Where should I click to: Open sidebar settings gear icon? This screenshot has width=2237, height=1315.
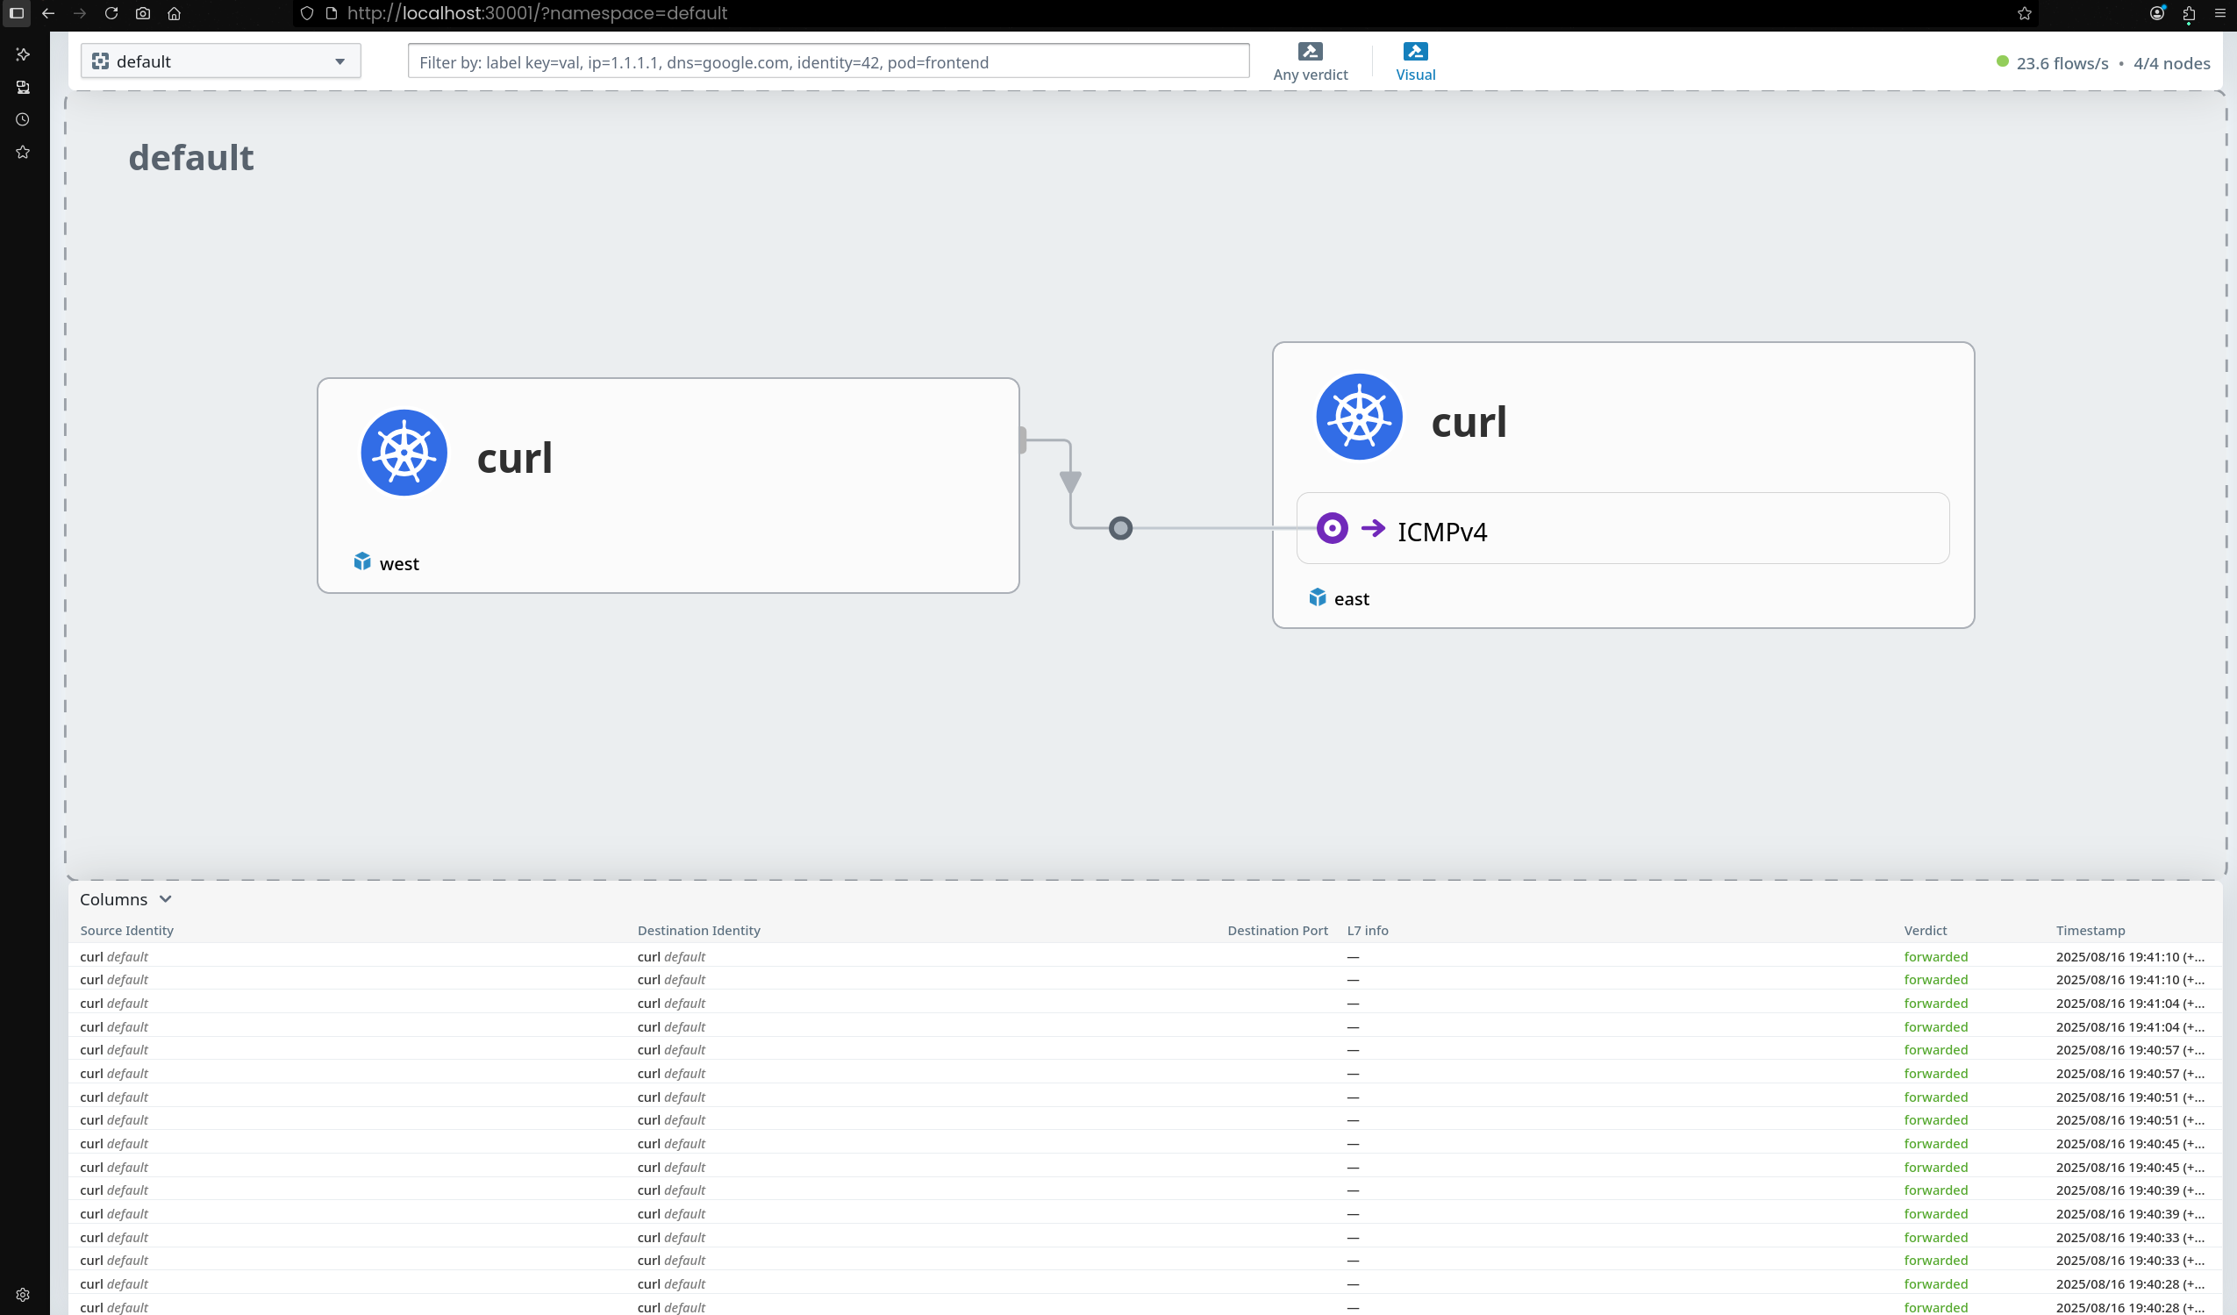pyautogui.click(x=23, y=1296)
